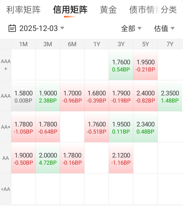The image size is (183, 206).
Task: Tap the AA 3Y cell showing 2.1200
Action: point(121,158)
